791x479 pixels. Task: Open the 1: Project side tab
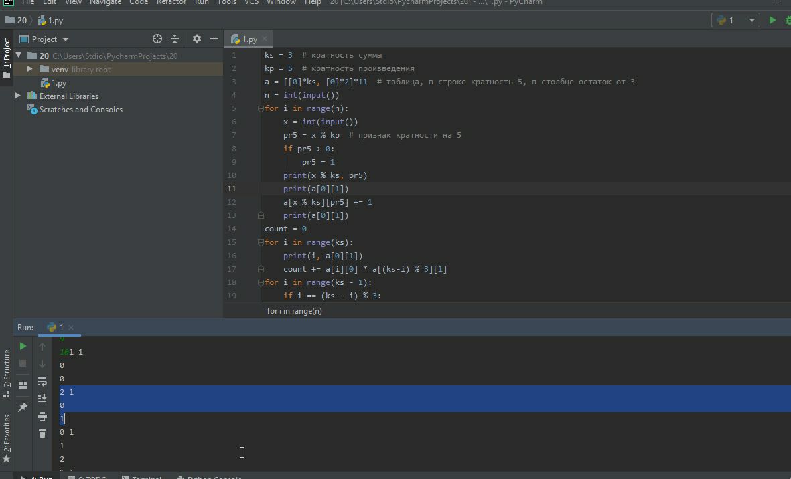[7, 57]
